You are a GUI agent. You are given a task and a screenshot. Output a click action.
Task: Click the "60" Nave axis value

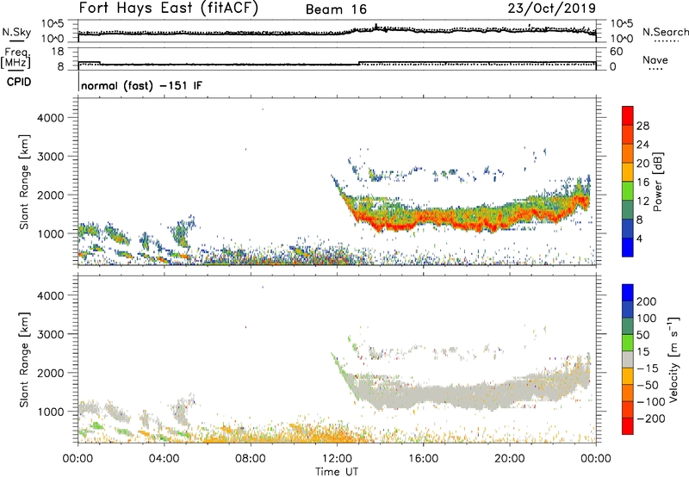(617, 52)
